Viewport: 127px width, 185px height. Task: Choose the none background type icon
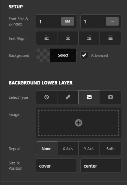pyautogui.click(x=47, y=97)
